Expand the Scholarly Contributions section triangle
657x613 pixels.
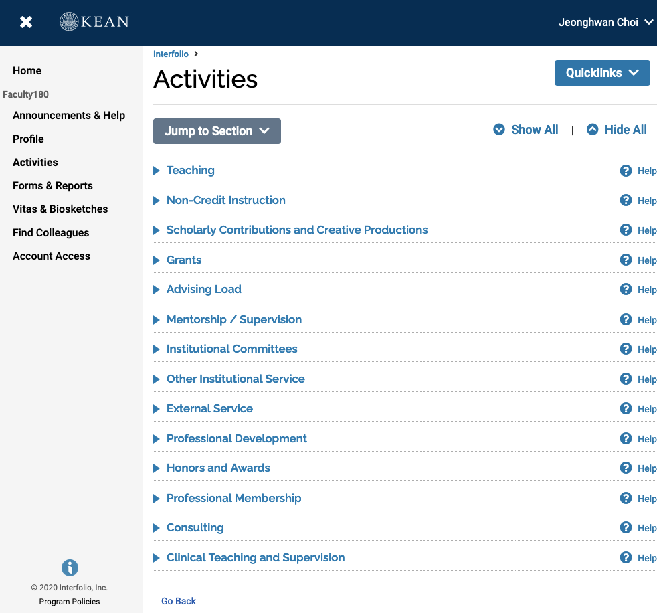157,230
